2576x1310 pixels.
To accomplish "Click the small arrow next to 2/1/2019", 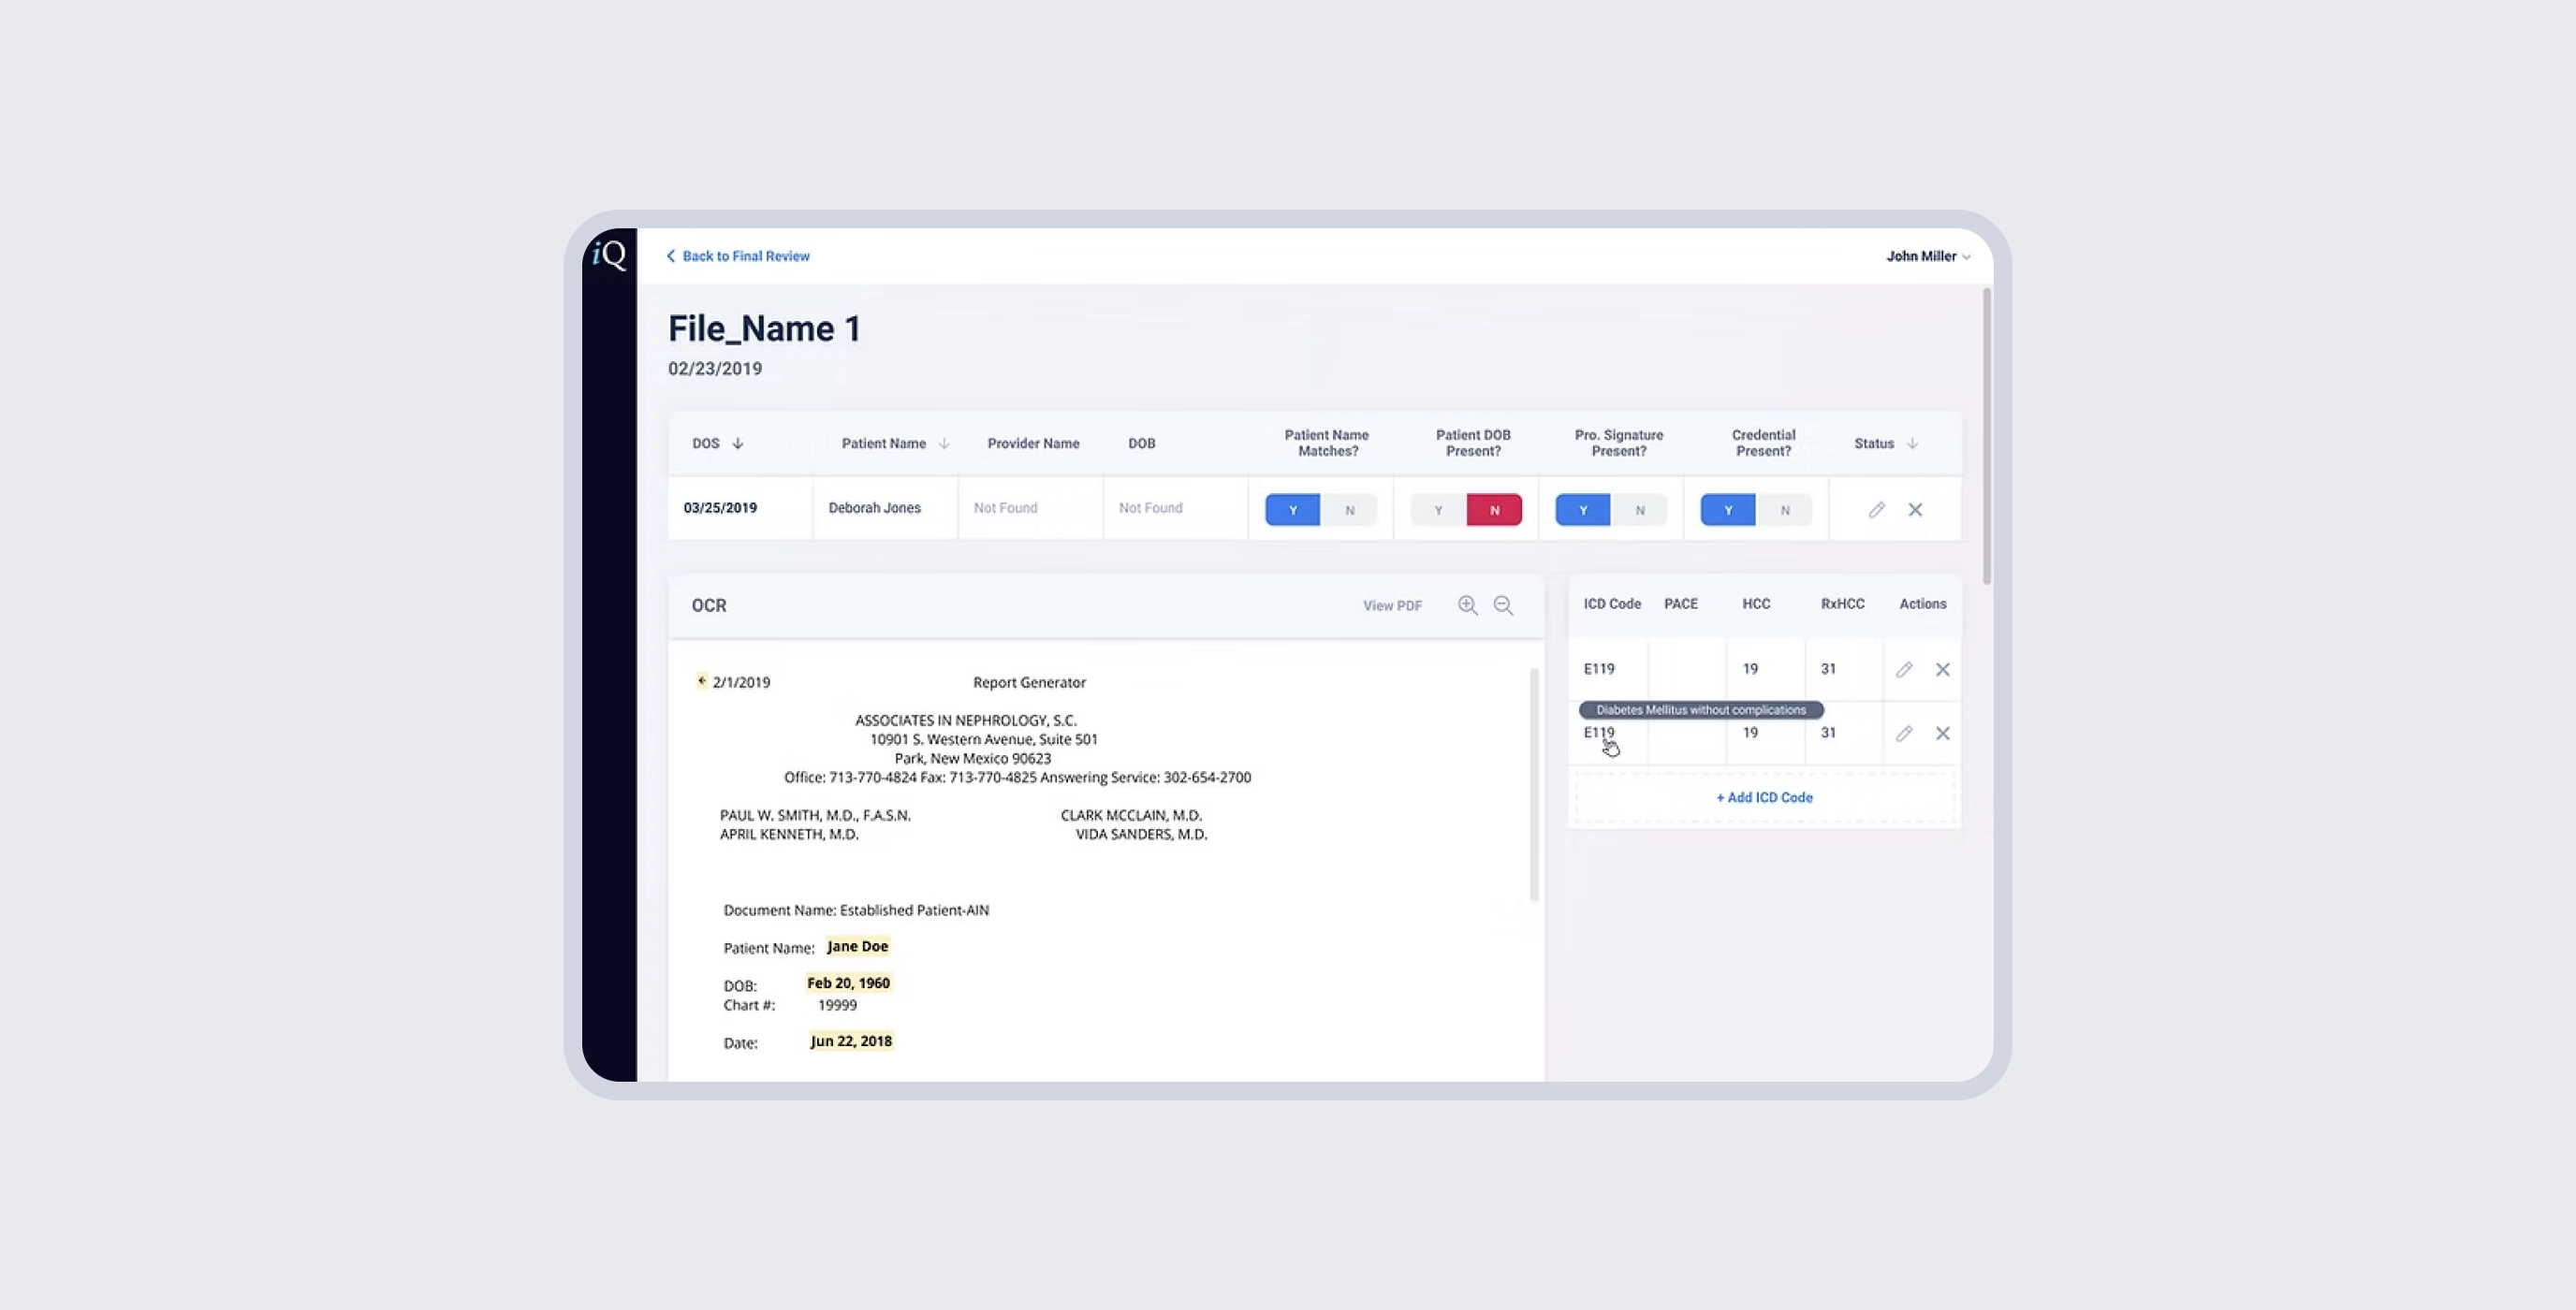I will pos(703,680).
